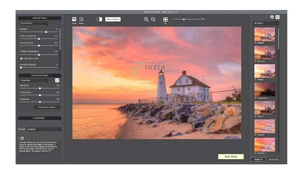The height and width of the screenshot is (175, 303).
Task: Click the color brush icon in Color Settings
Action: 57,80
